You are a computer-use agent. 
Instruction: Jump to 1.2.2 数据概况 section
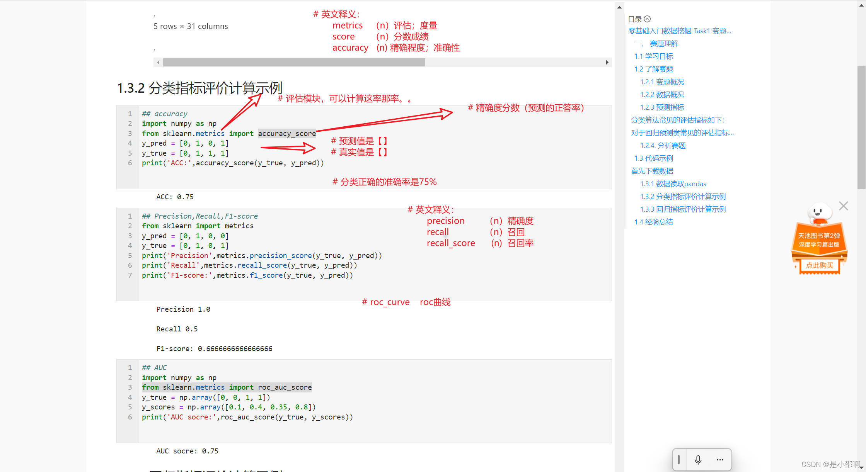662,95
